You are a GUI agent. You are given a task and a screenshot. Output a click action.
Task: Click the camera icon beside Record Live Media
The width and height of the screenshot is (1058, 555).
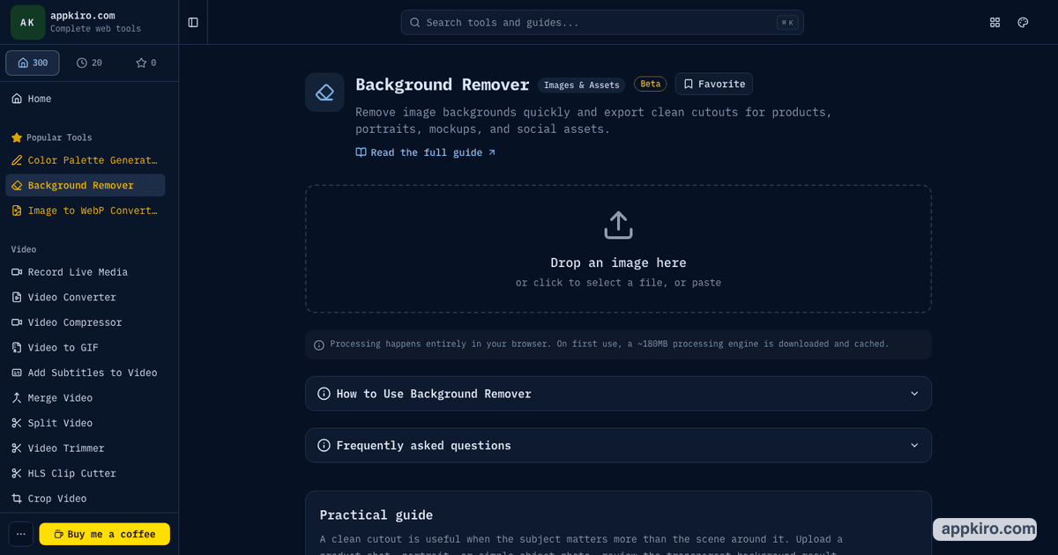(x=17, y=272)
